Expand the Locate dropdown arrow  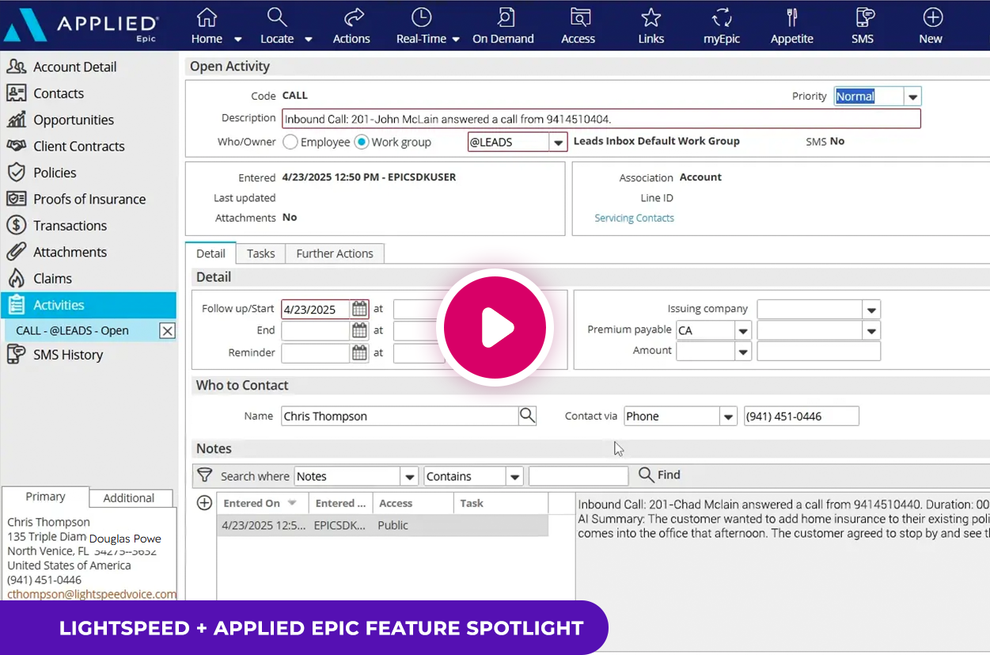[x=309, y=39]
